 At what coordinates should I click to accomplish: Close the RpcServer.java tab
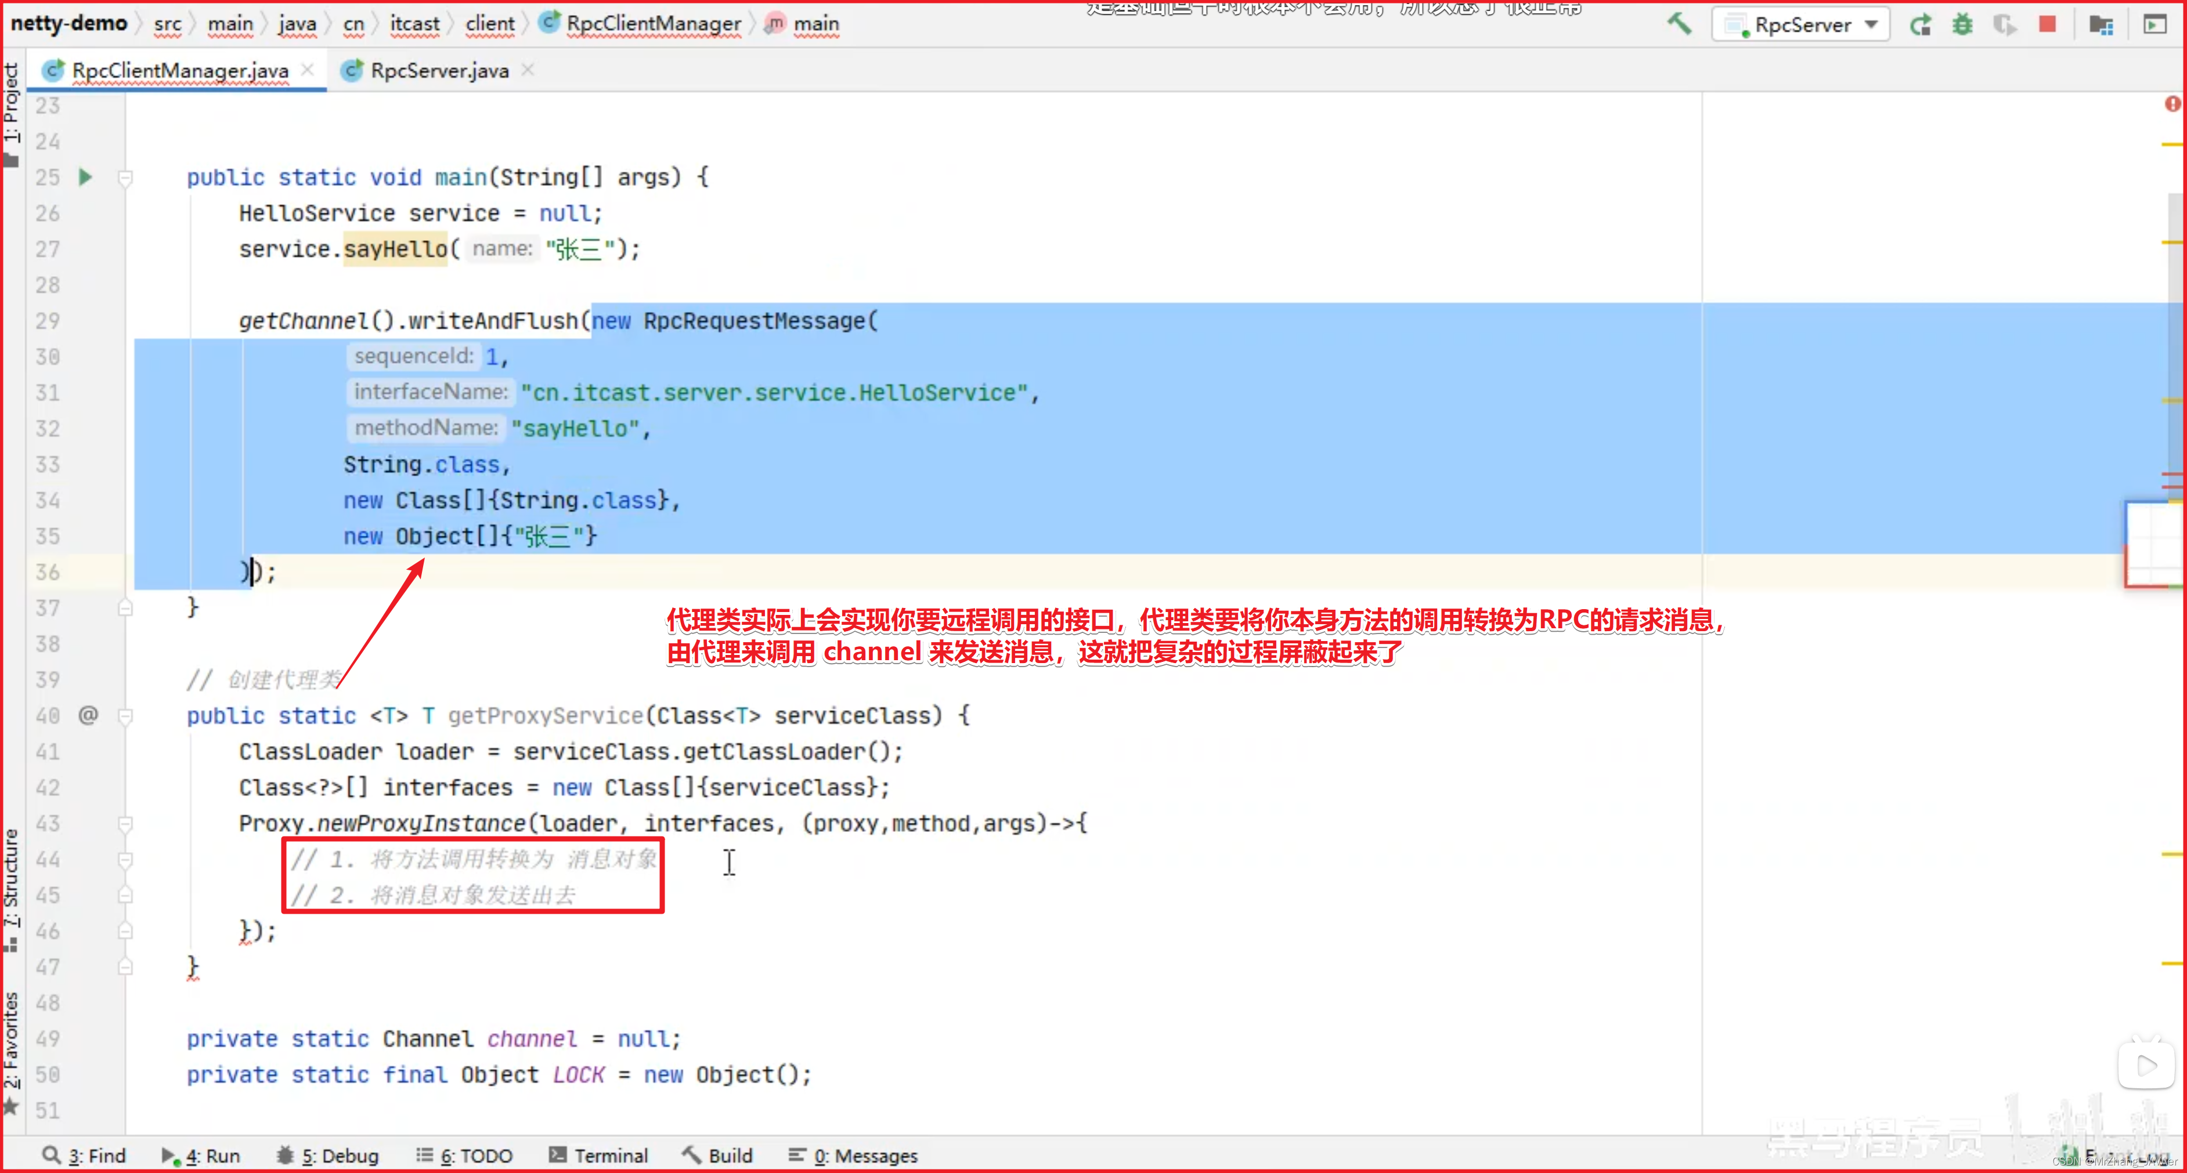(528, 70)
